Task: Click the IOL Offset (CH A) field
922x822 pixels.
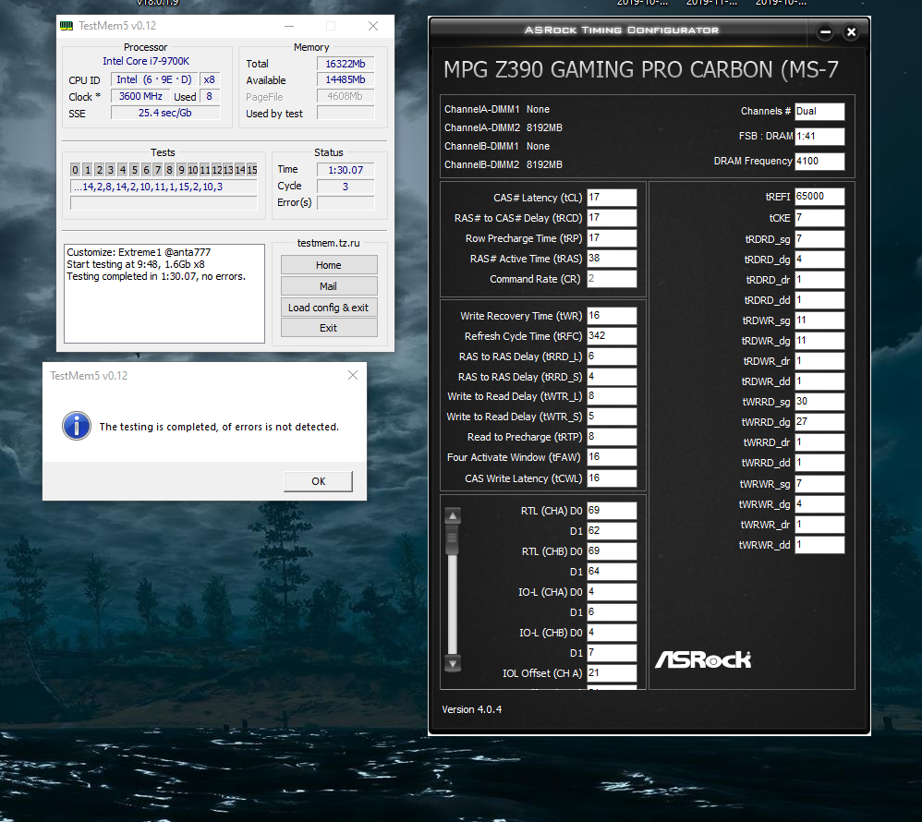Action: click(x=612, y=672)
